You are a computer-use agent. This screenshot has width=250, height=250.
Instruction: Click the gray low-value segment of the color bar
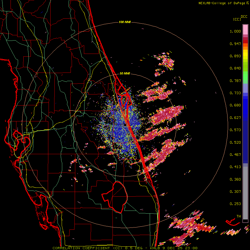[x=245, y=193]
